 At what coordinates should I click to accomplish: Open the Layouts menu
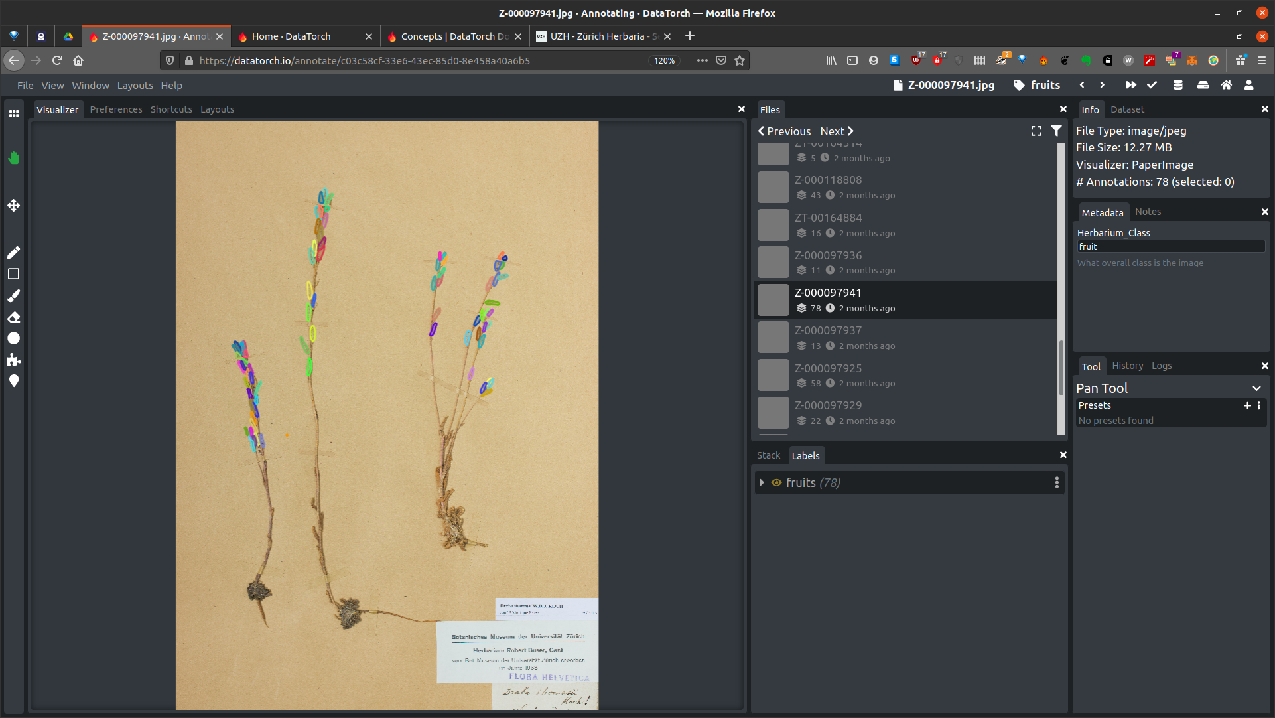(x=135, y=86)
